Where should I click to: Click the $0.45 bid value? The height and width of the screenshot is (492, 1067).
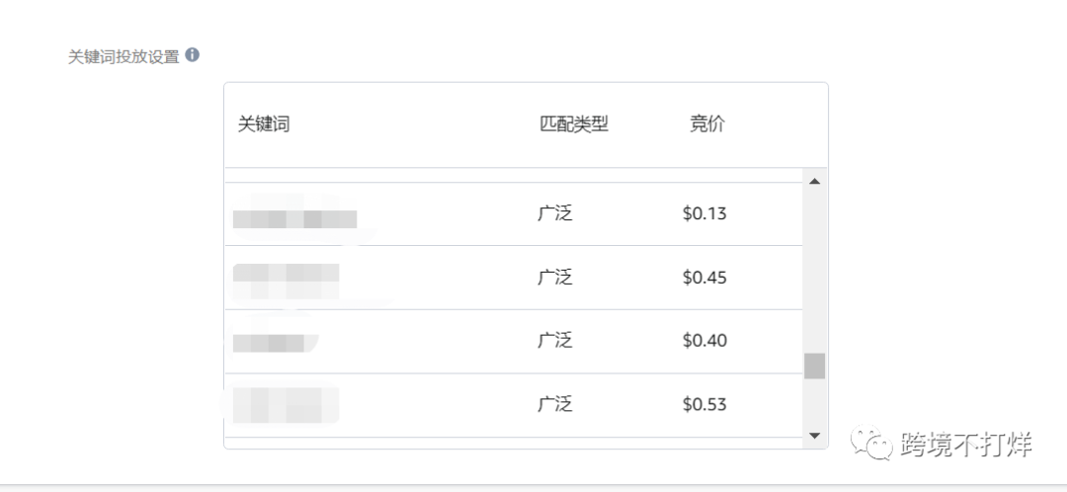[704, 278]
